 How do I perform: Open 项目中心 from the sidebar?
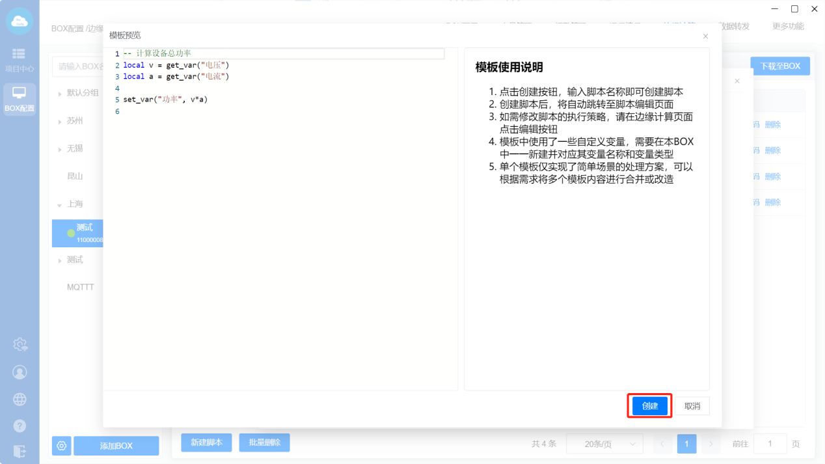(20, 60)
